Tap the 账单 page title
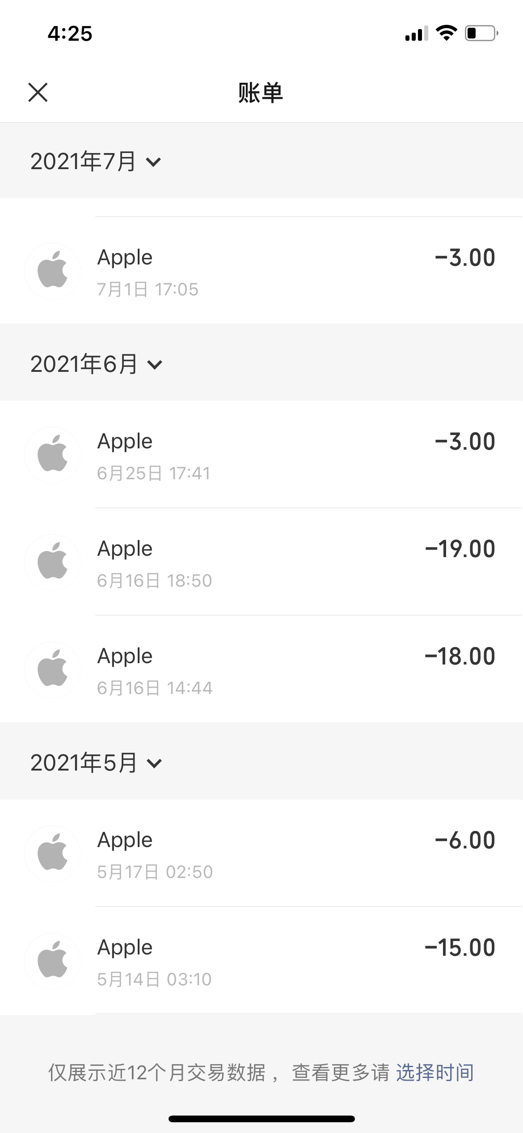 pyautogui.click(x=261, y=93)
